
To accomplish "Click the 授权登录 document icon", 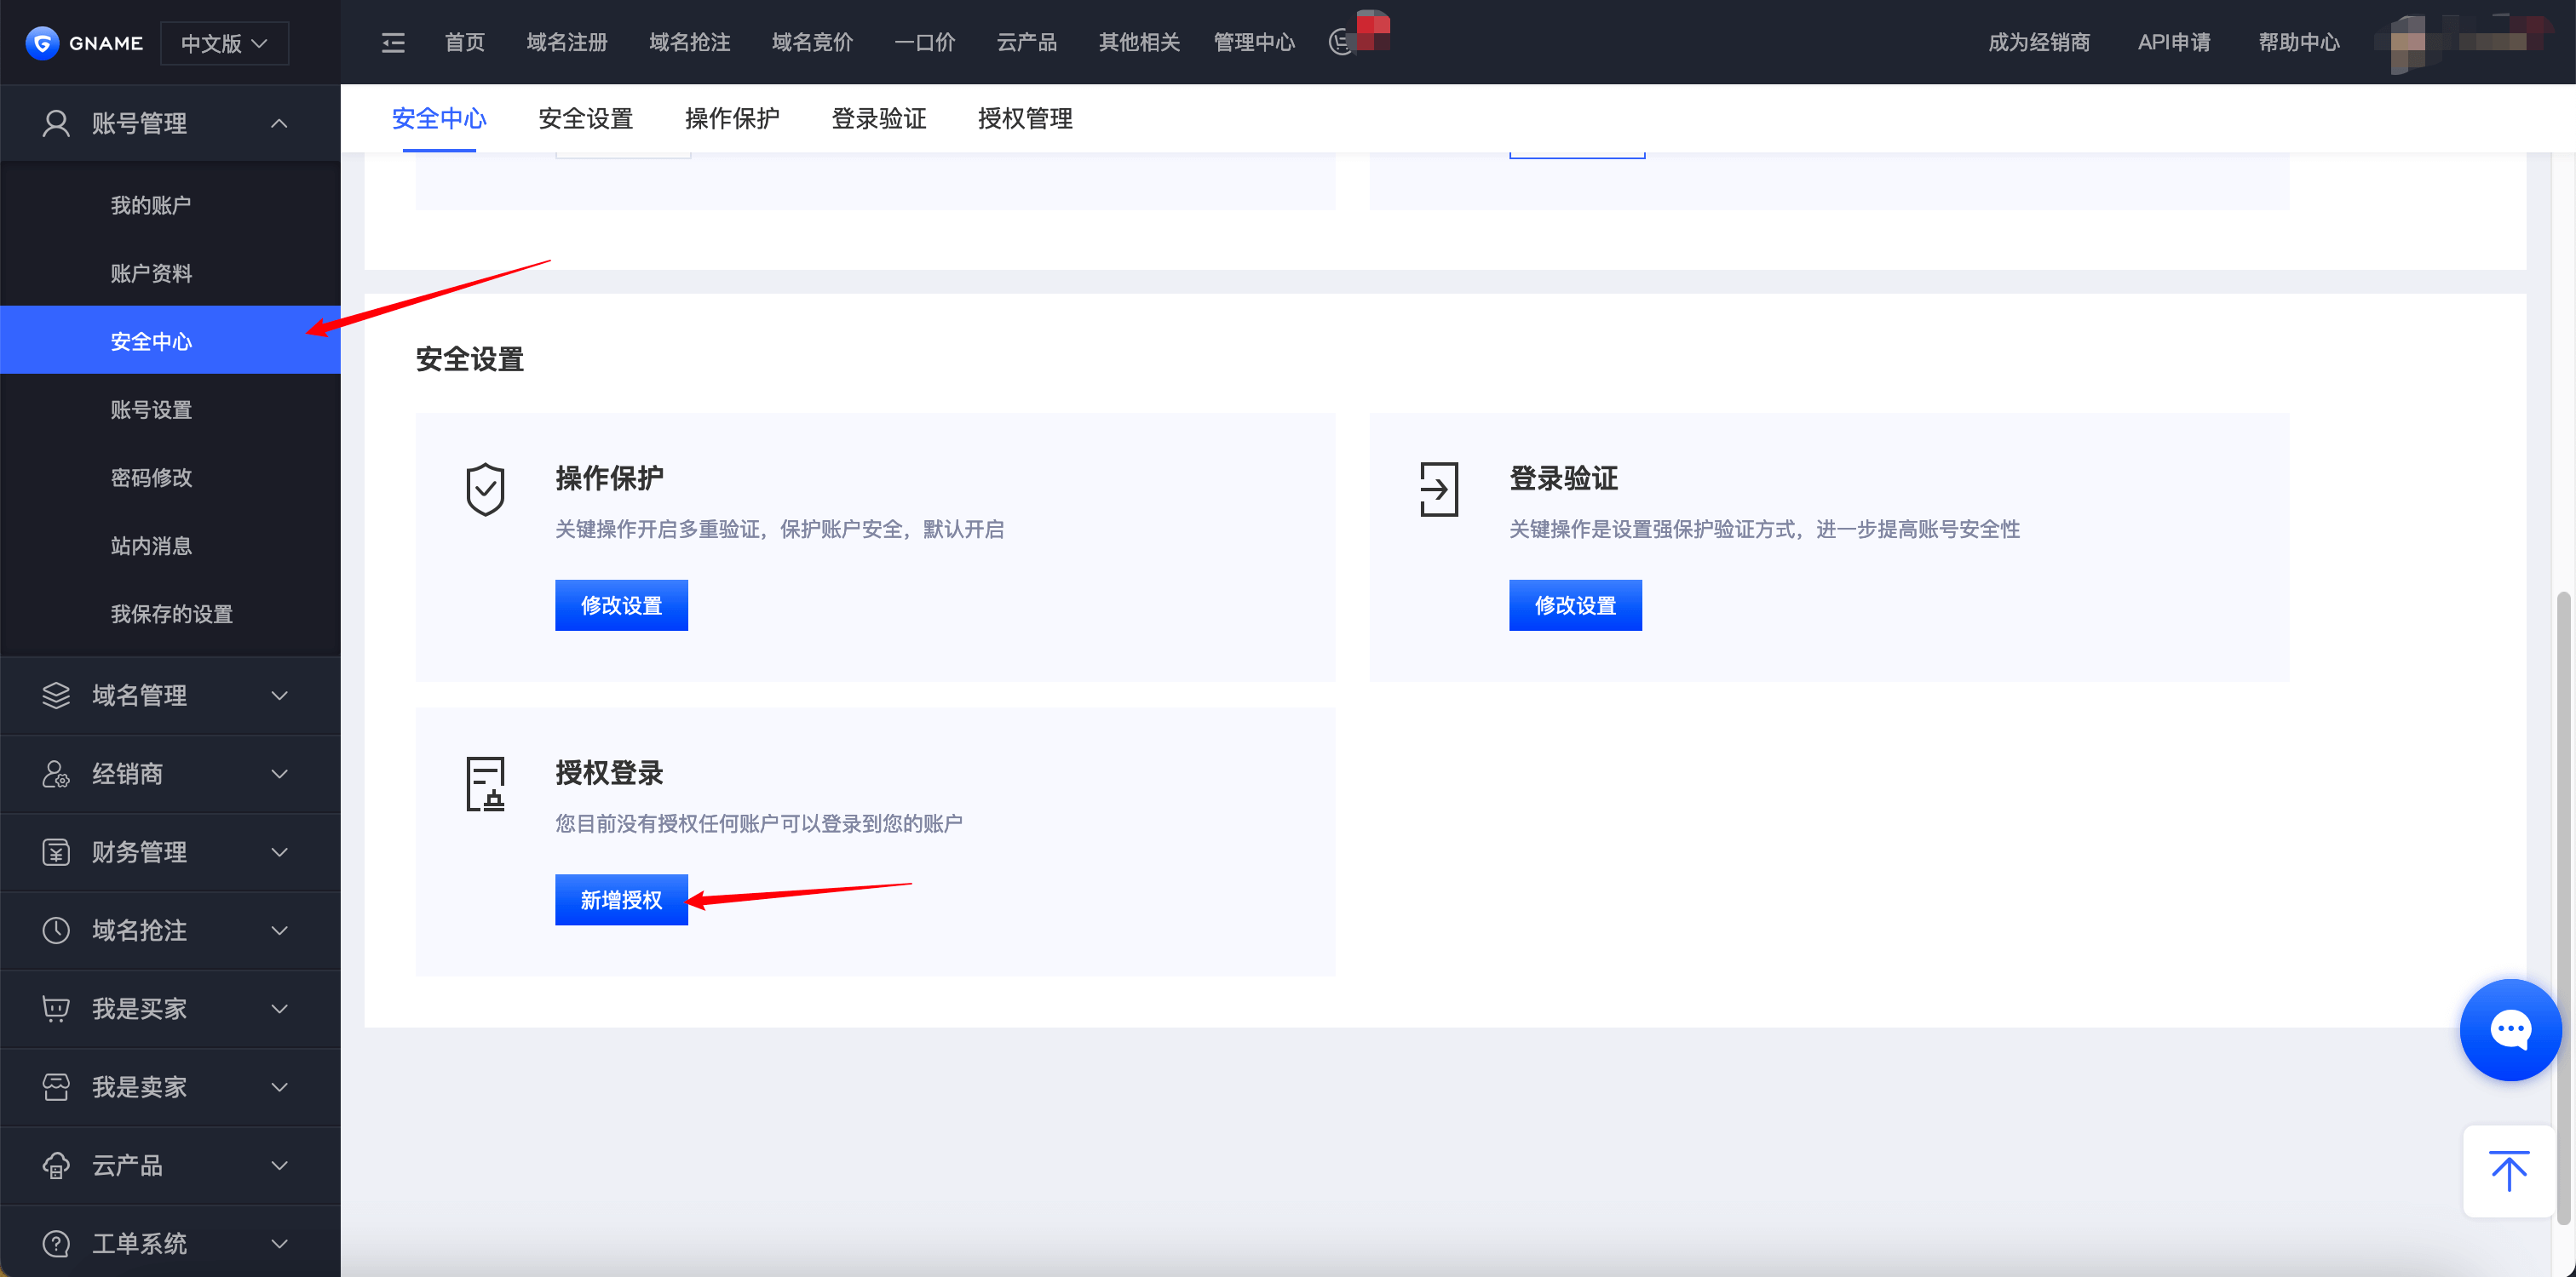I will coord(485,783).
